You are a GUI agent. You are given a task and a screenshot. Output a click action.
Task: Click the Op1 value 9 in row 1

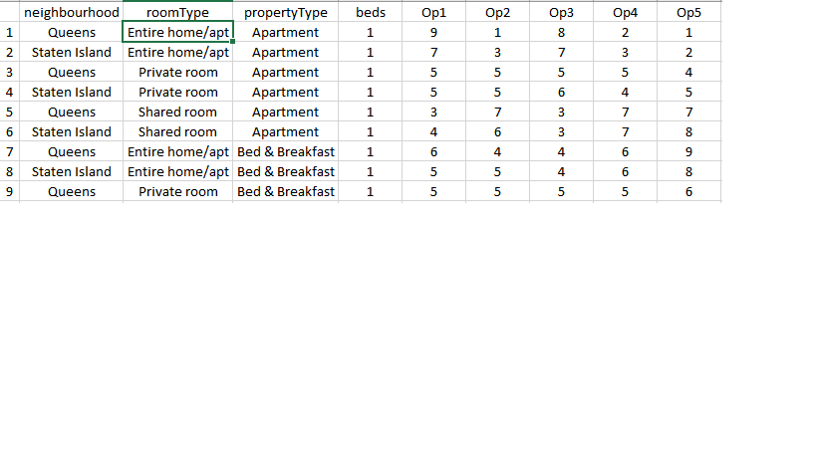[x=434, y=33]
